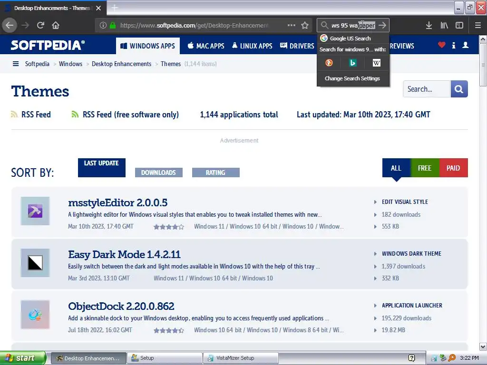The image size is (487, 365).
Task: Open the user account icon
Action: [465, 45]
